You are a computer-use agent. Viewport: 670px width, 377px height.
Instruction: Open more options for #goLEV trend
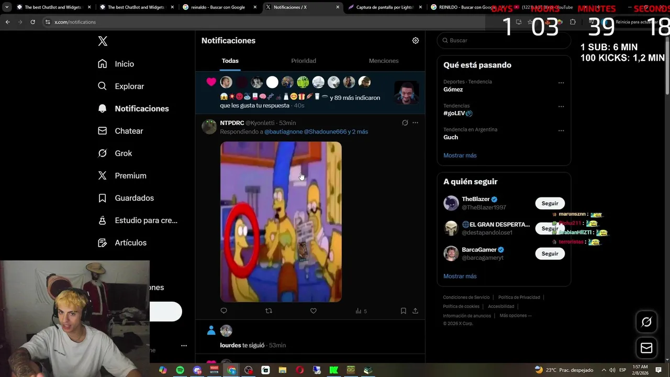pos(561,107)
